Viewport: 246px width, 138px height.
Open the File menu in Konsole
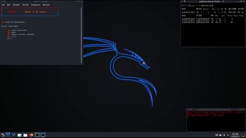click(3, 5)
